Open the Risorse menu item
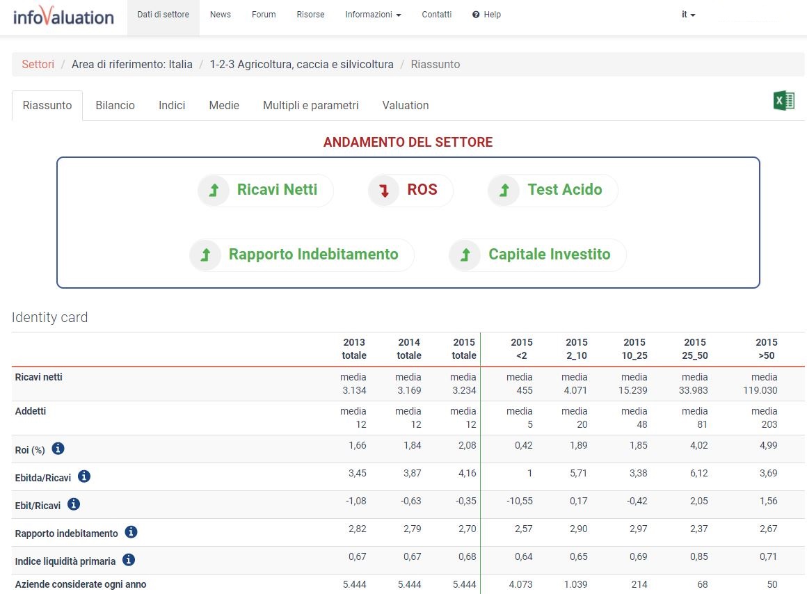Image resolution: width=807 pixels, height=594 pixels. (310, 15)
